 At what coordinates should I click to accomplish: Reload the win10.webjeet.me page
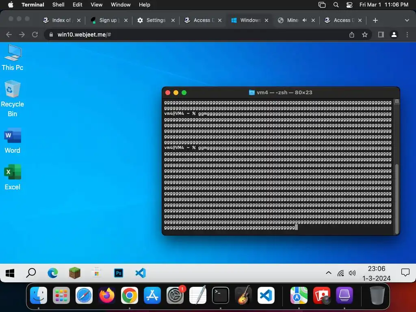(x=35, y=35)
